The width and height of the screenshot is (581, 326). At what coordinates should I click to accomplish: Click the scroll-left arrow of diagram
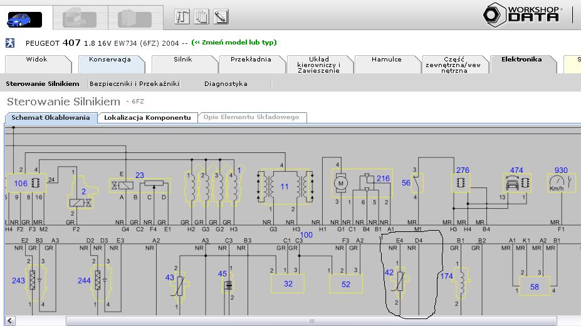[x=10, y=321]
